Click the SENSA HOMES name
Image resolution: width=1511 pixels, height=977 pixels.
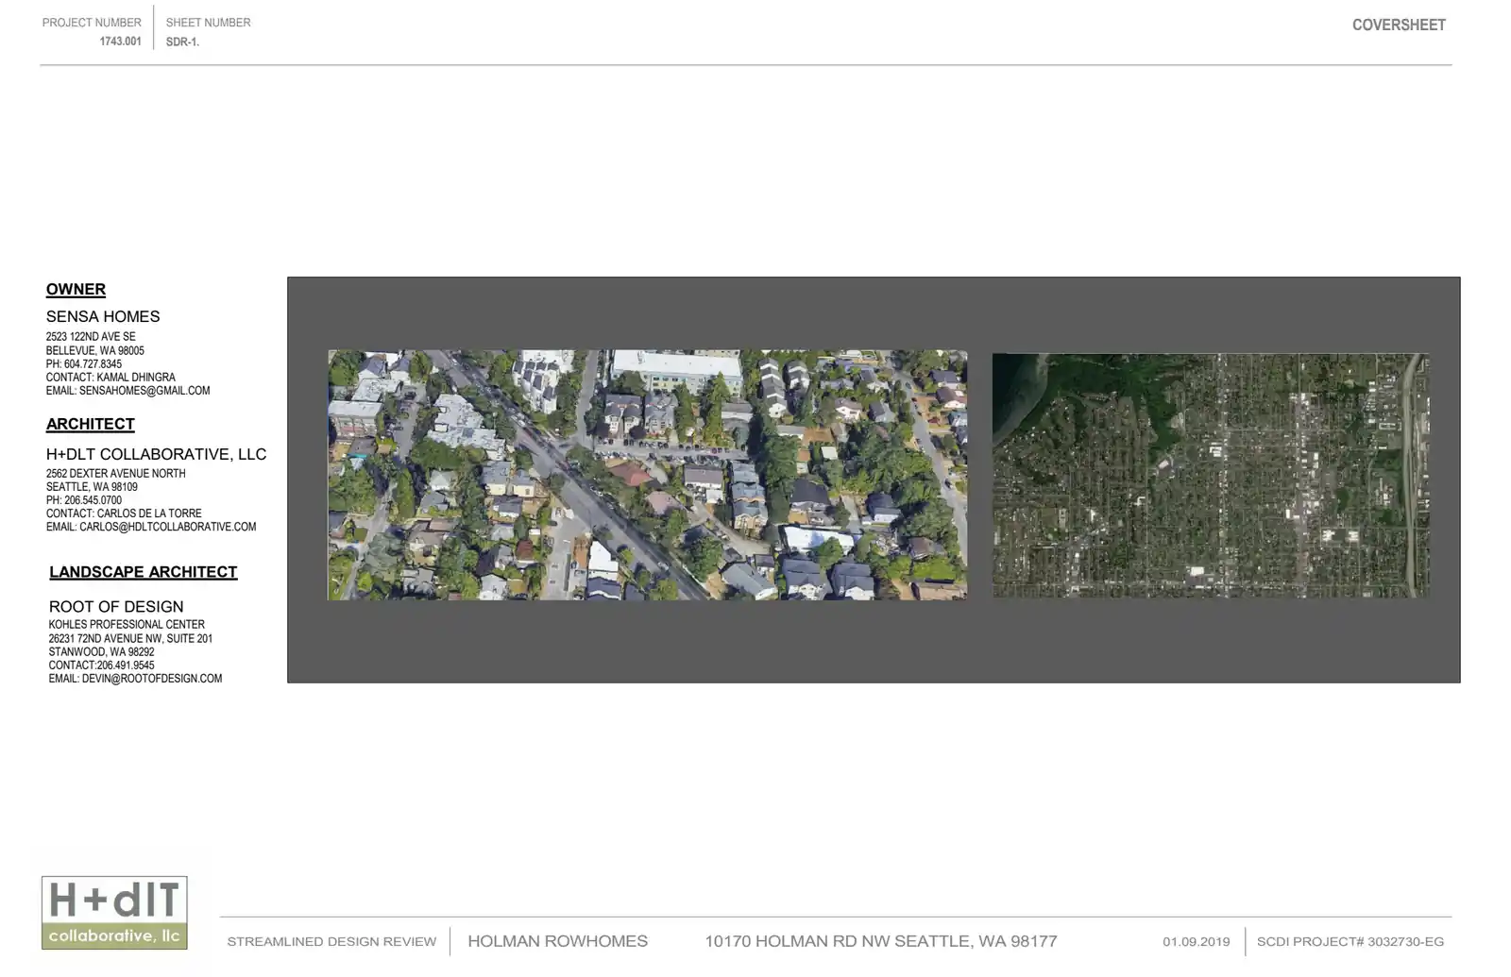point(103,317)
